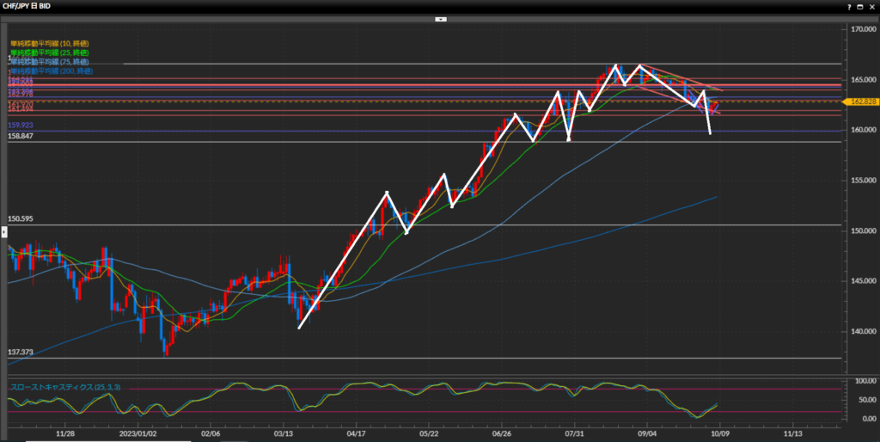Click the 159.923 blue line label

point(21,126)
